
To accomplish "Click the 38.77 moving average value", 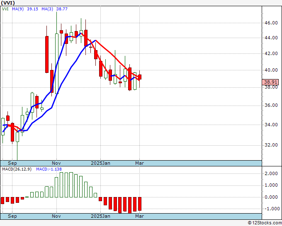I will click(x=62, y=9).
